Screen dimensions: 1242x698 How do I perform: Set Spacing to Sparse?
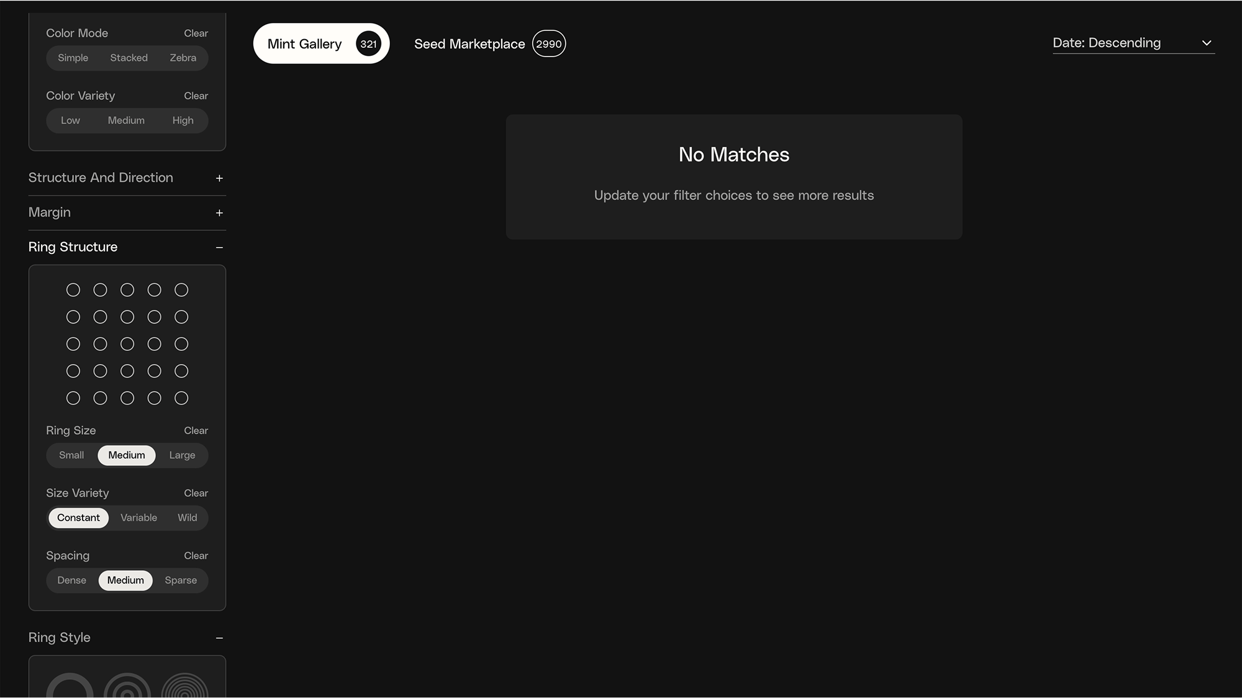click(181, 581)
